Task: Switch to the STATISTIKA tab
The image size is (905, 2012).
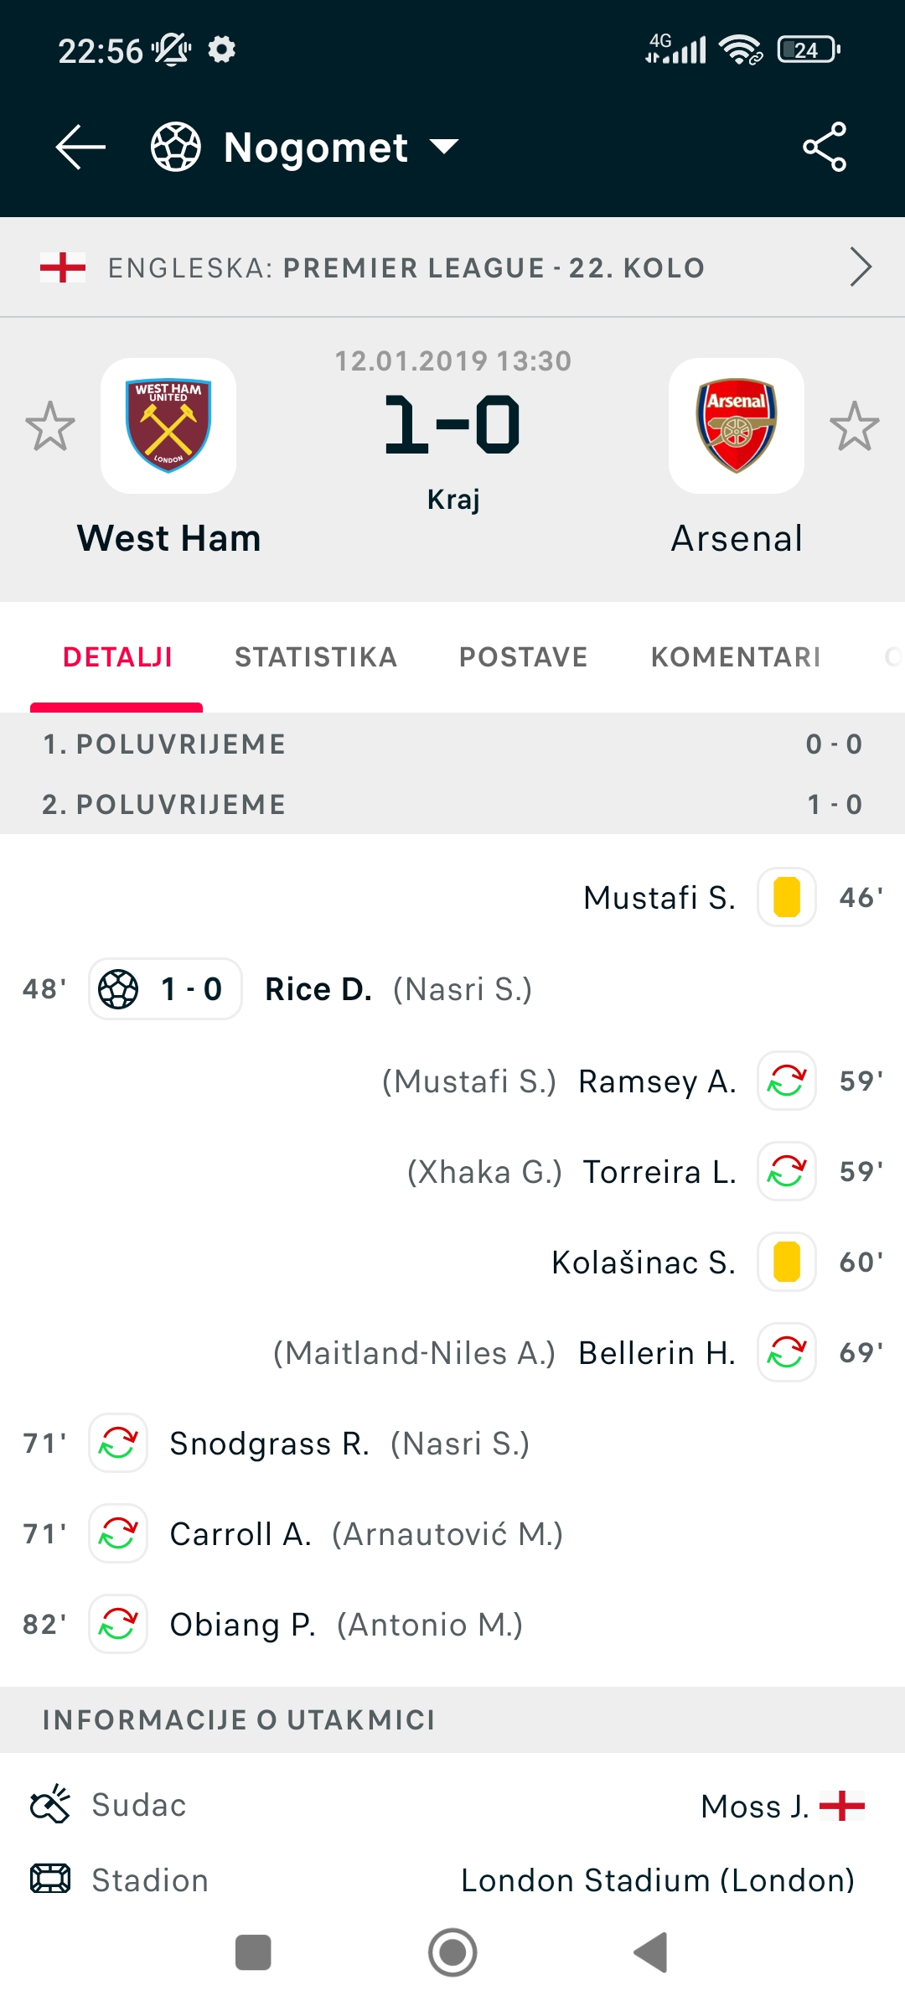Action: tap(316, 657)
